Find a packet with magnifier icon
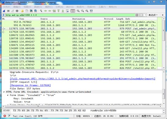 (41, 11)
